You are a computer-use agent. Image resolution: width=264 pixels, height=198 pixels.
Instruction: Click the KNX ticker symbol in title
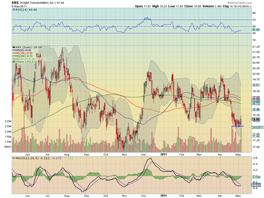15,3
